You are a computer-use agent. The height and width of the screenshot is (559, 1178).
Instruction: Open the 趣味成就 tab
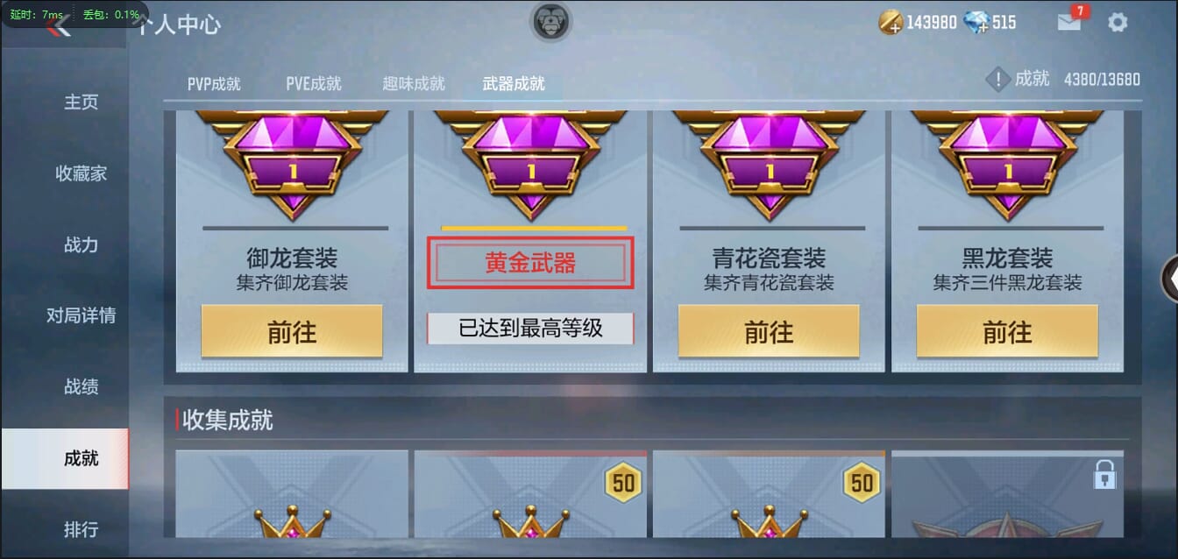pyautogui.click(x=414, y=84)
